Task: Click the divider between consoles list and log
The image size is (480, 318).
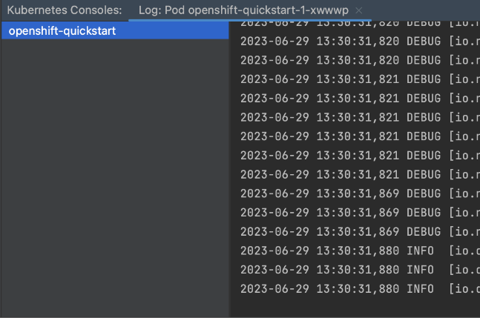Action: tap(230, 169)
